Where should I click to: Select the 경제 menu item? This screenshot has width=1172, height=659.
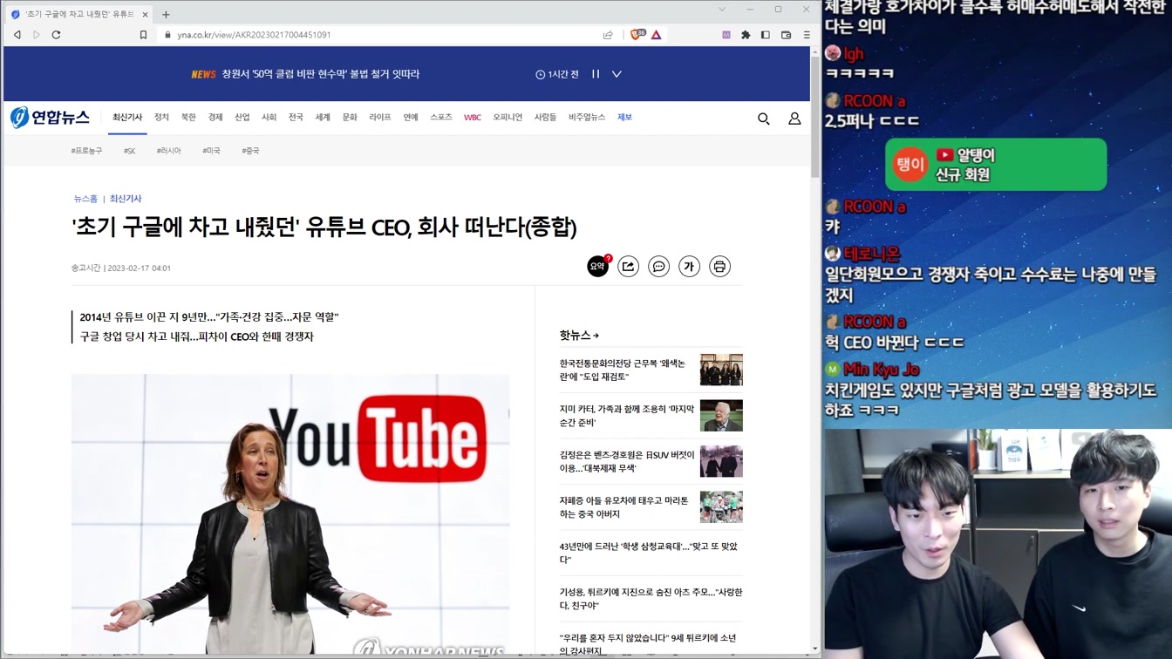(x=215, y=118)
